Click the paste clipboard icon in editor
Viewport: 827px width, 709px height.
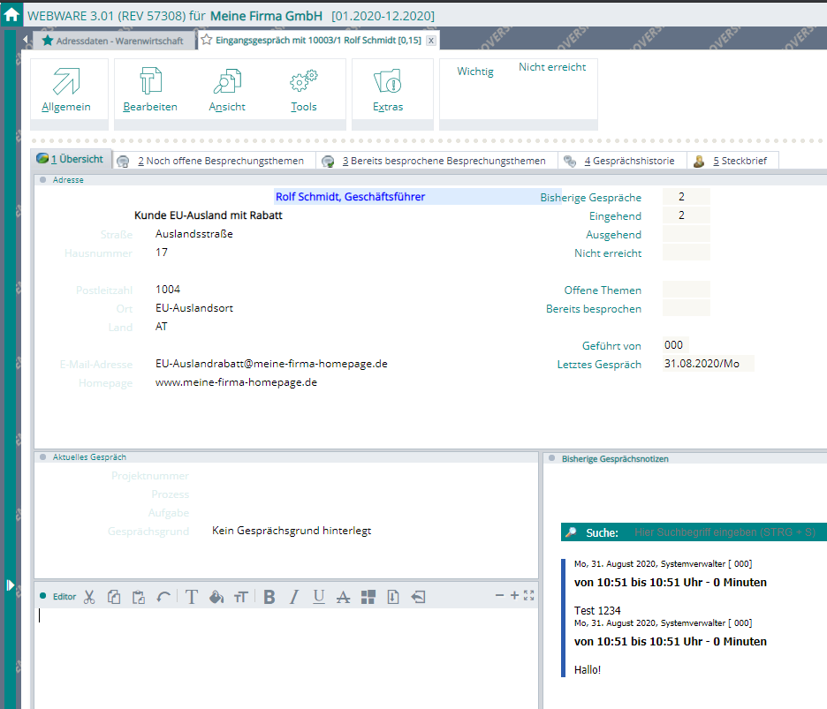click(x=139, y=597)
